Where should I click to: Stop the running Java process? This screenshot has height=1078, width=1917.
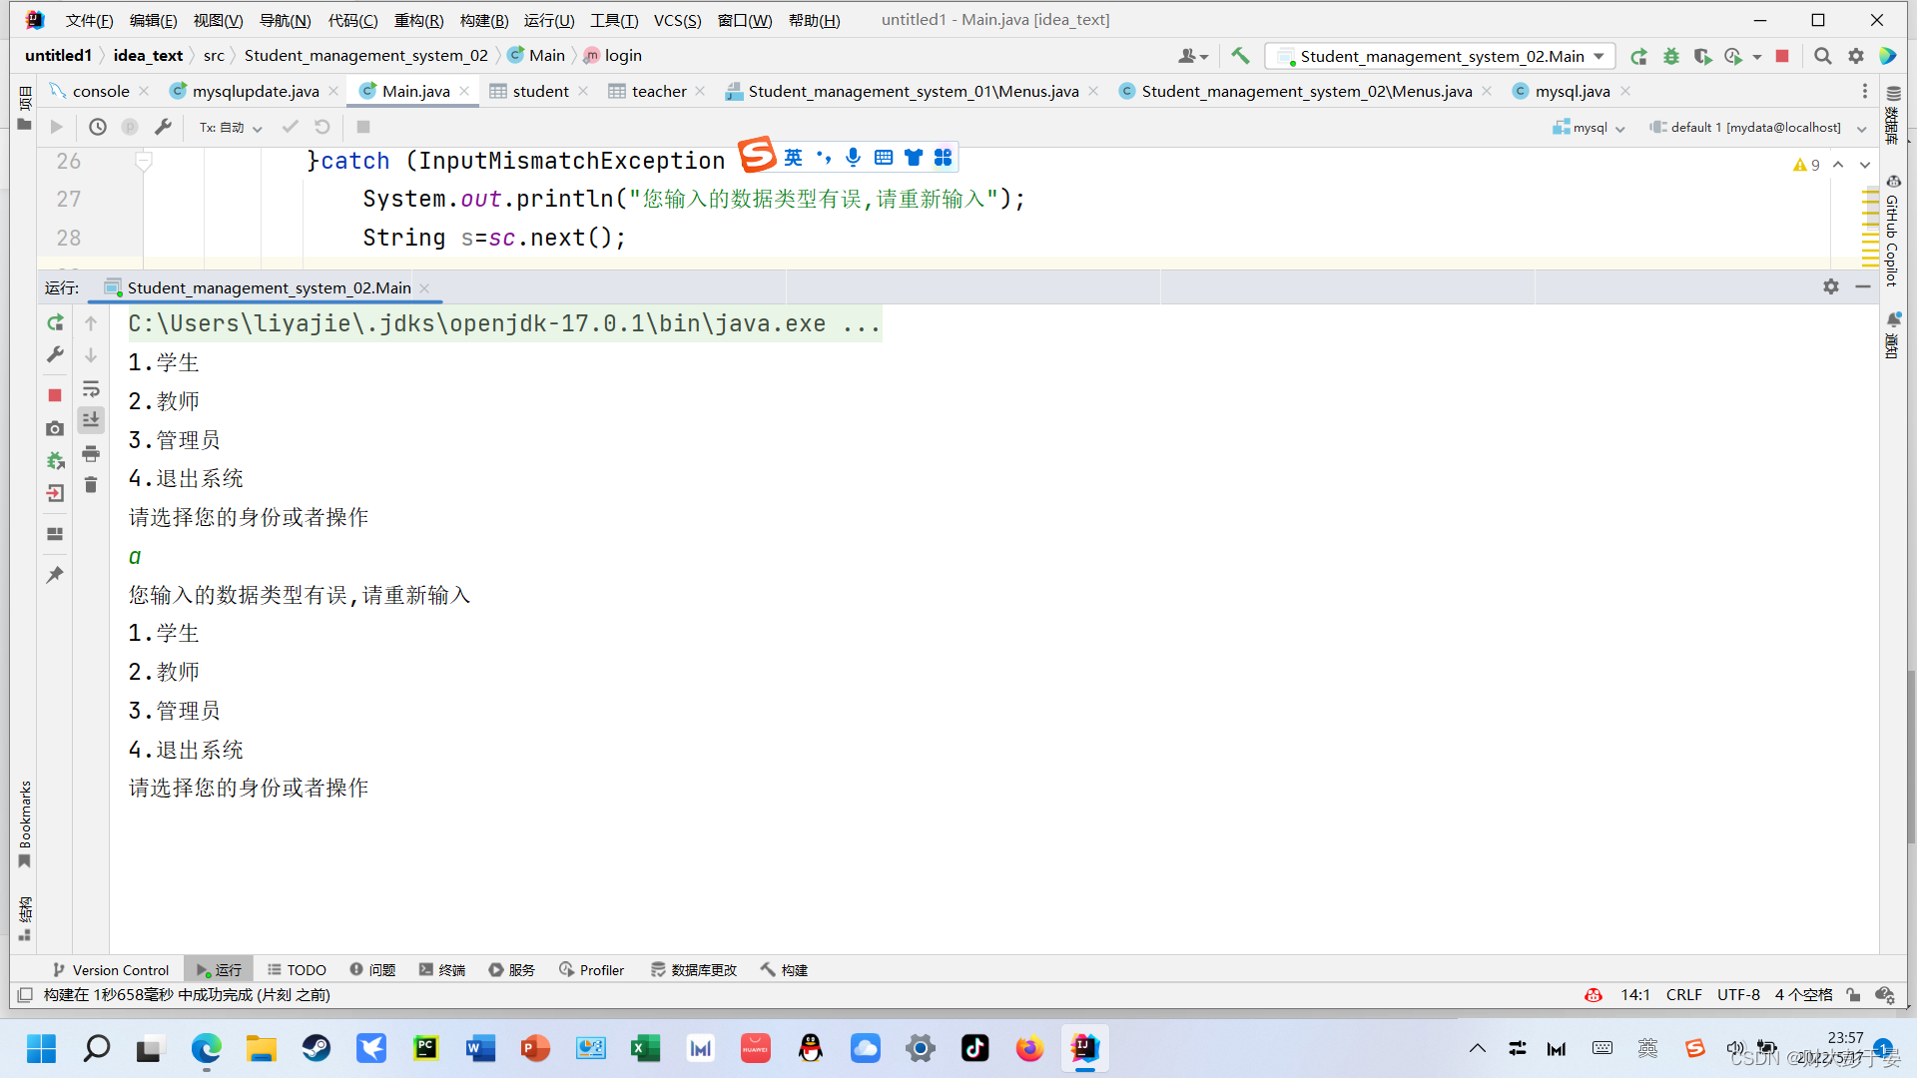pos(54,395)
